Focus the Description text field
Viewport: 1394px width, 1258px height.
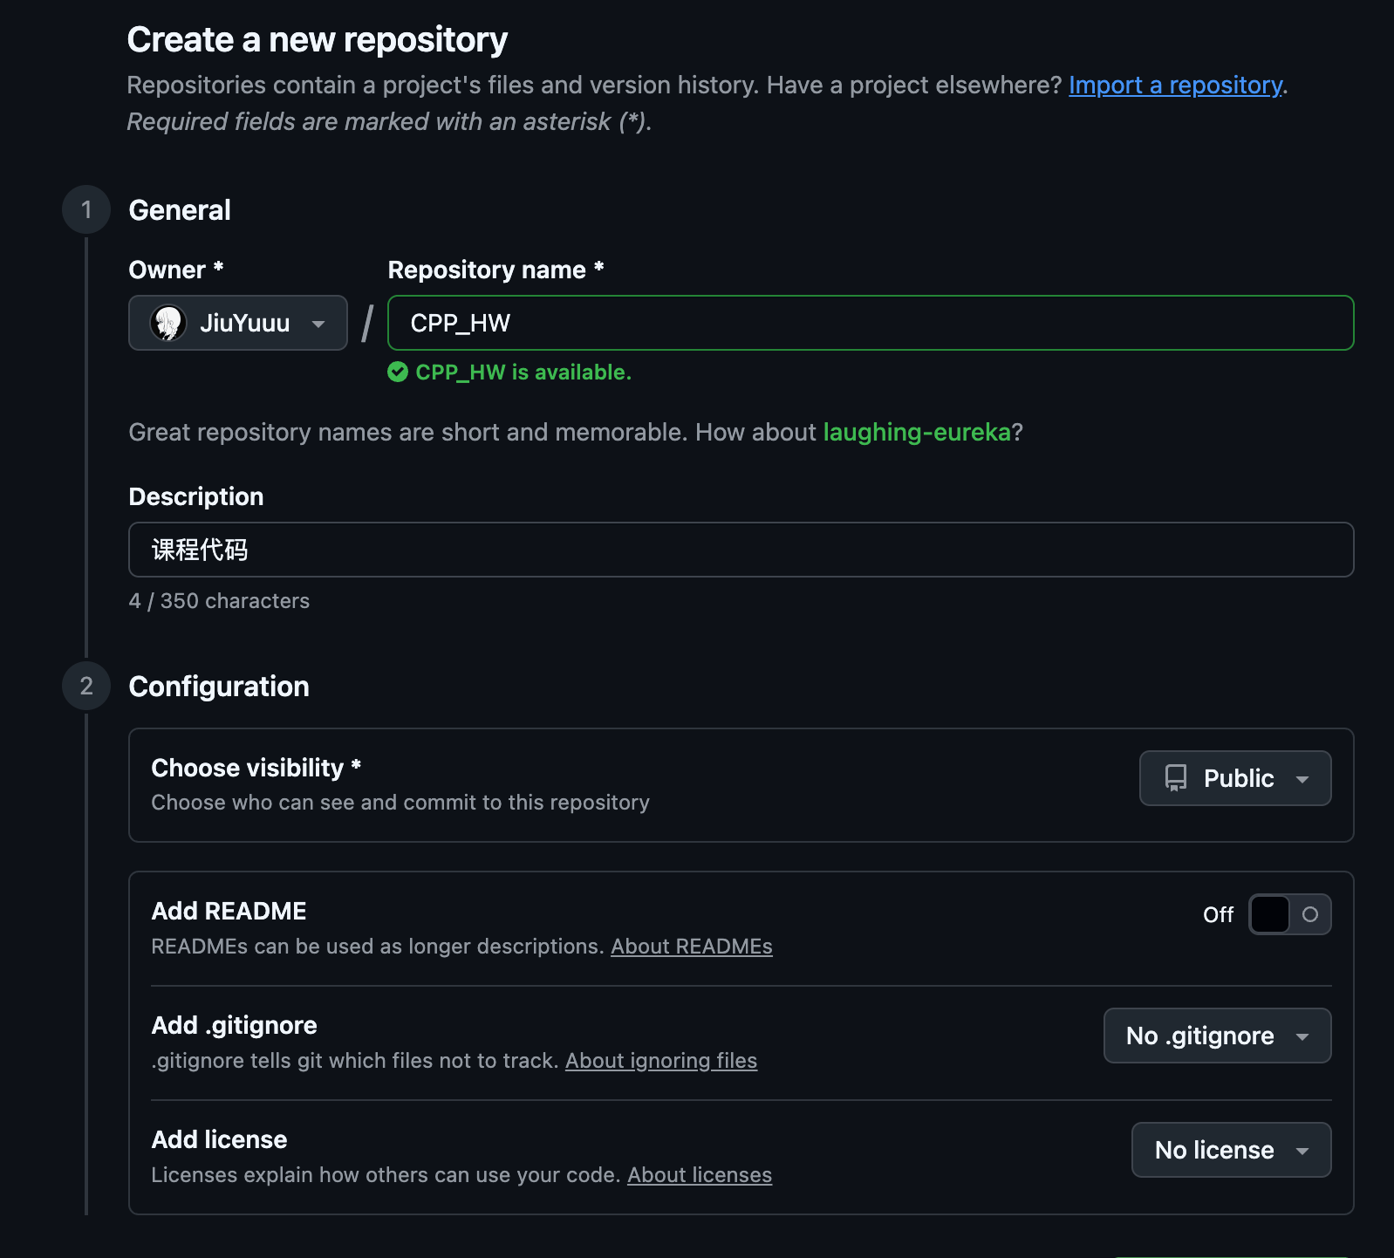pos(741,550)
